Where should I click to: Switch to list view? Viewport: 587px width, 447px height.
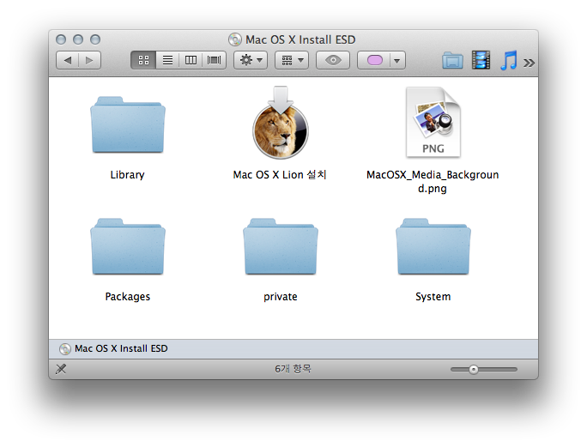(167, 60)
